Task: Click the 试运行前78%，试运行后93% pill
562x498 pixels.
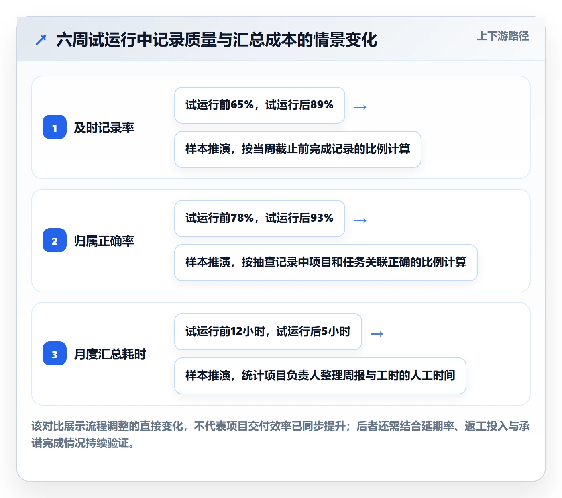Action: click(260, 218)
